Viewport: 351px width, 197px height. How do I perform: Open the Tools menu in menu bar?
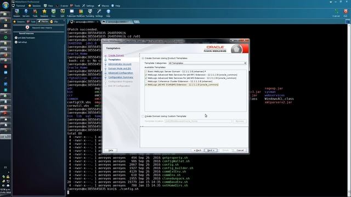(x=75, y=5)
